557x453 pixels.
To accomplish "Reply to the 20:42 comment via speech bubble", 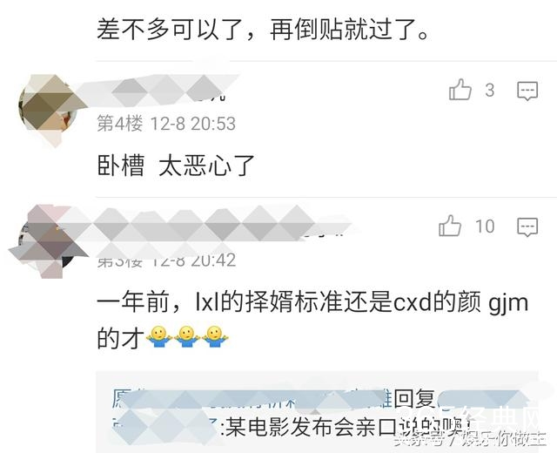I will coord(527,227).
